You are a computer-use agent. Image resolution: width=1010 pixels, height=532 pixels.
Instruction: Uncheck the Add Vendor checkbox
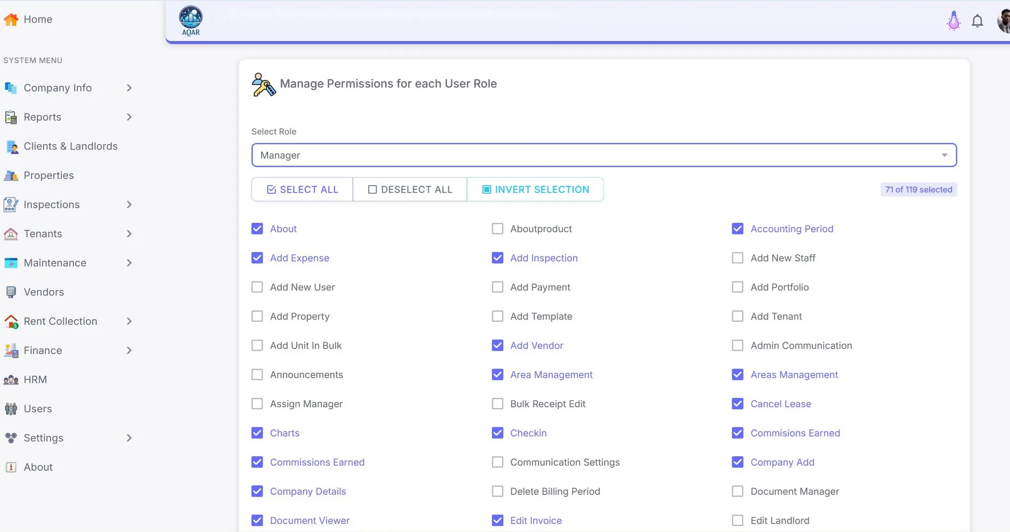point(497,346)
